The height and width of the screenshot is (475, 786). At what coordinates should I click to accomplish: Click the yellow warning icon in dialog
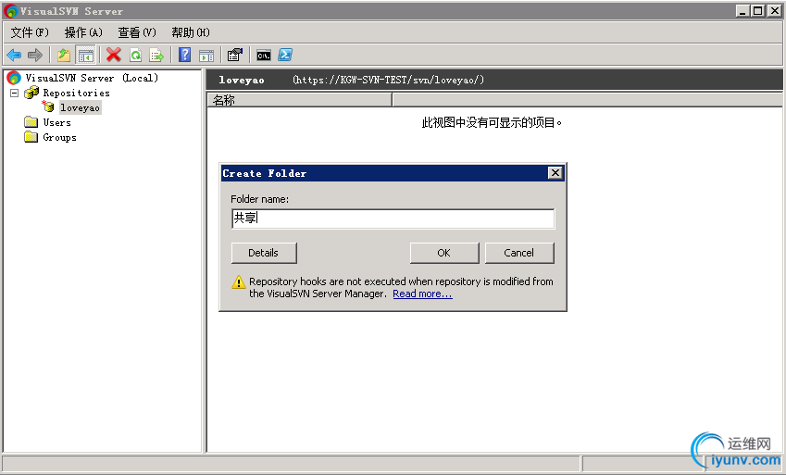click(x=239, y=281)
